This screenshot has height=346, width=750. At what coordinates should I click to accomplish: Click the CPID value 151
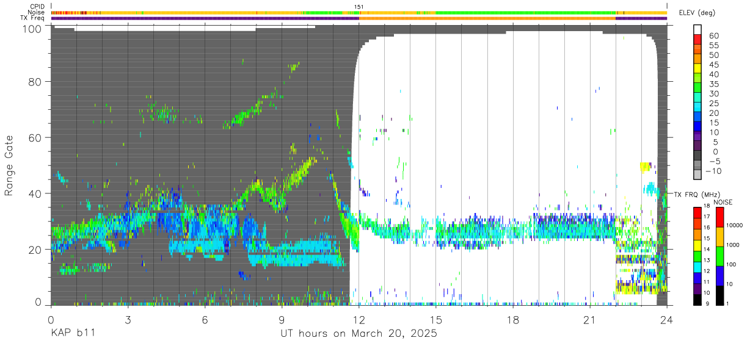click(359, 7)
